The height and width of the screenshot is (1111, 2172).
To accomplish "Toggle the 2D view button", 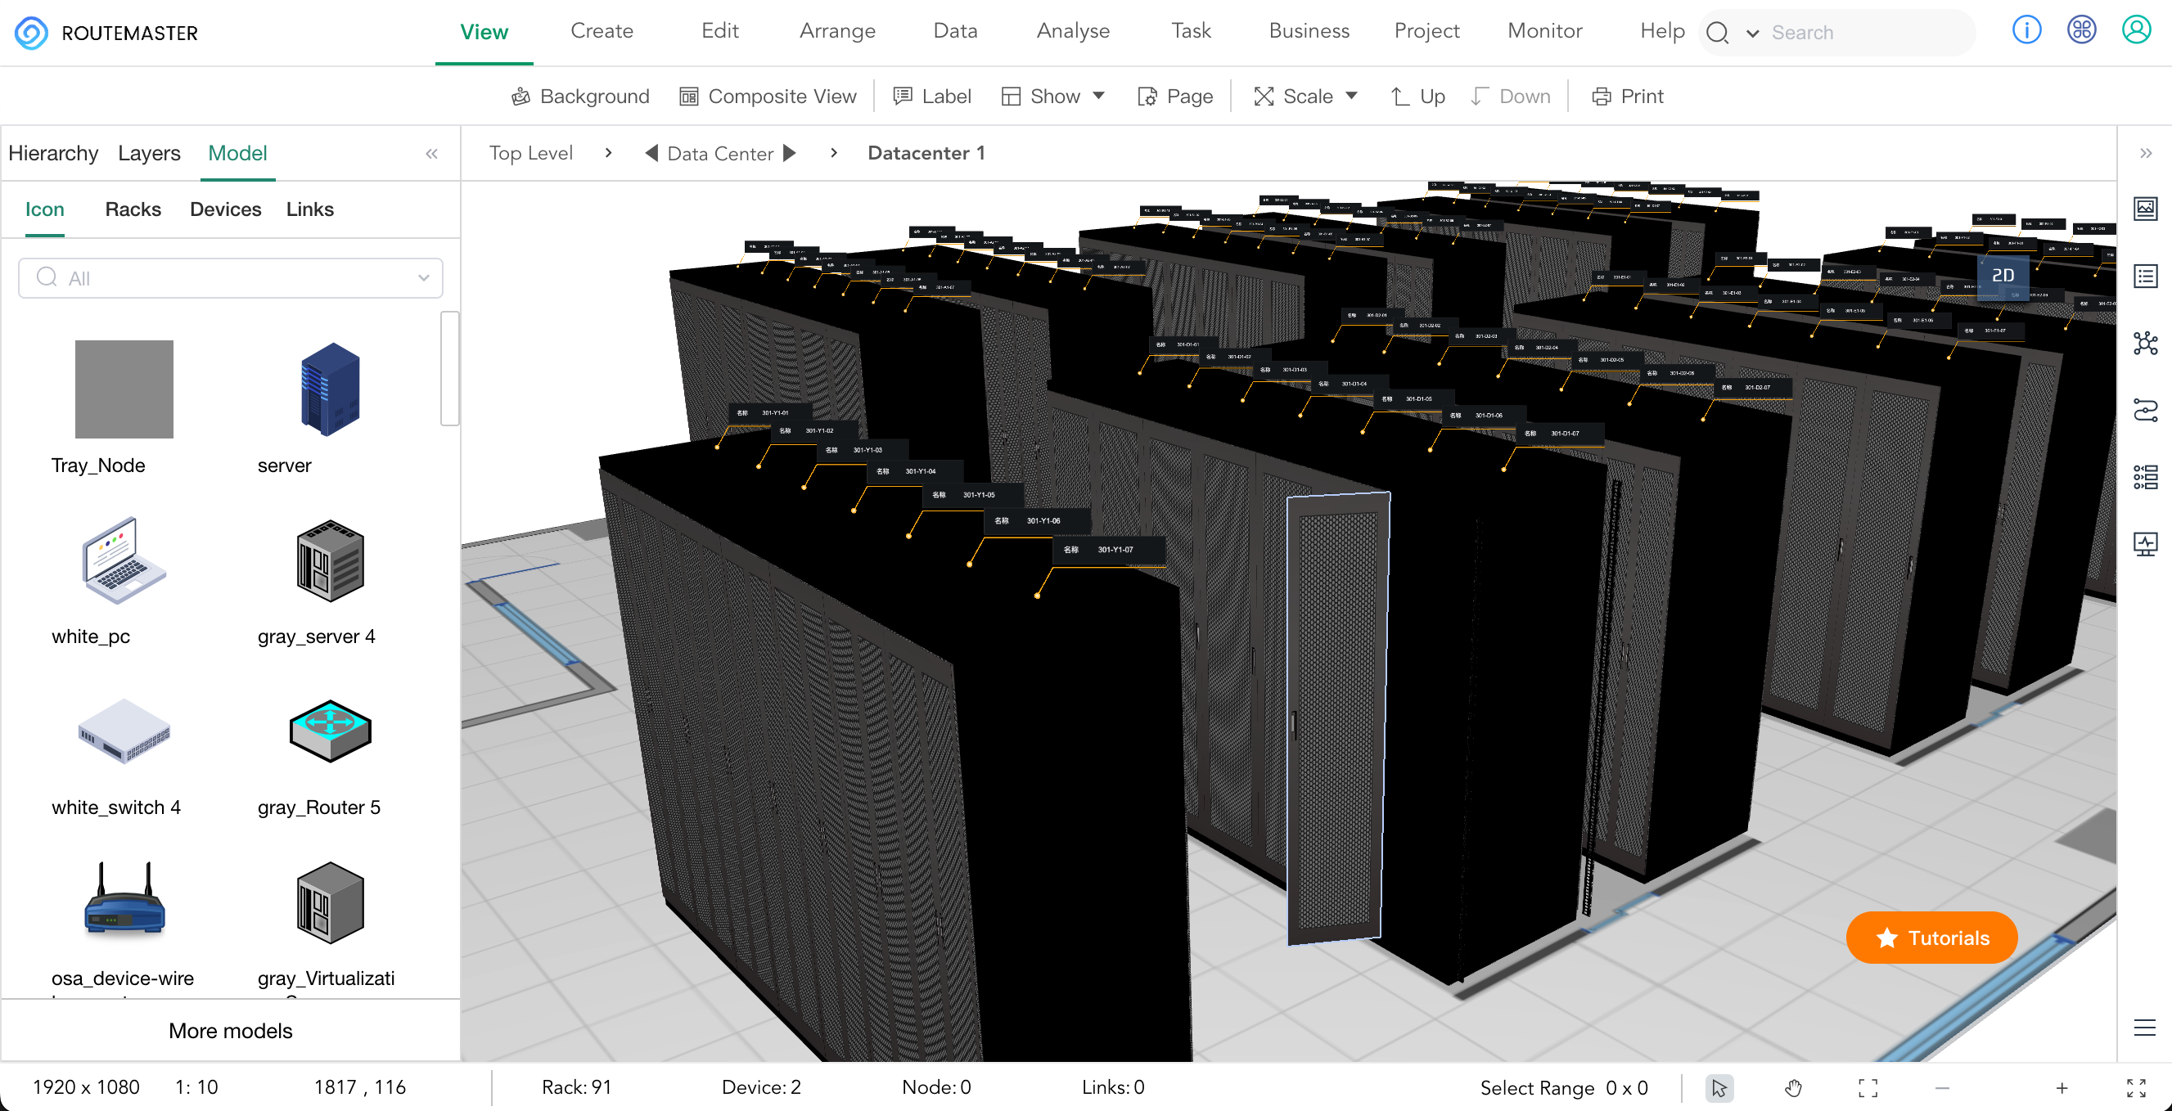I will [x=2003, y=276].
